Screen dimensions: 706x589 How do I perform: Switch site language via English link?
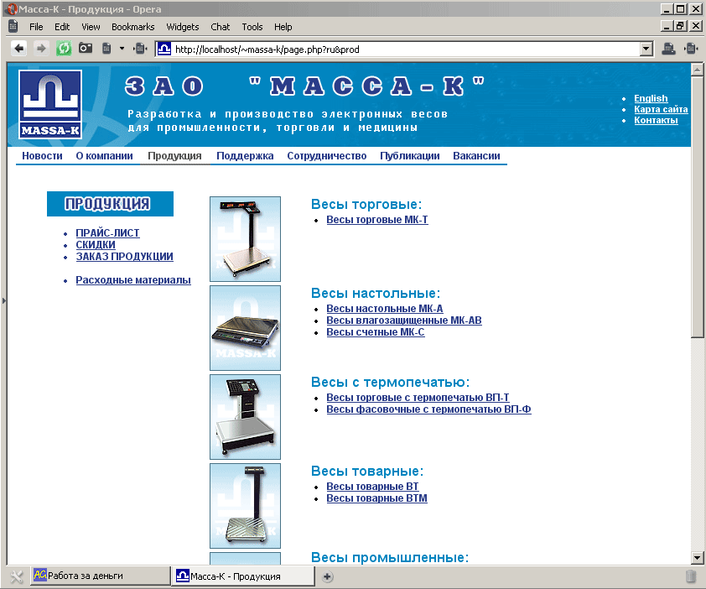coord(651,98)
